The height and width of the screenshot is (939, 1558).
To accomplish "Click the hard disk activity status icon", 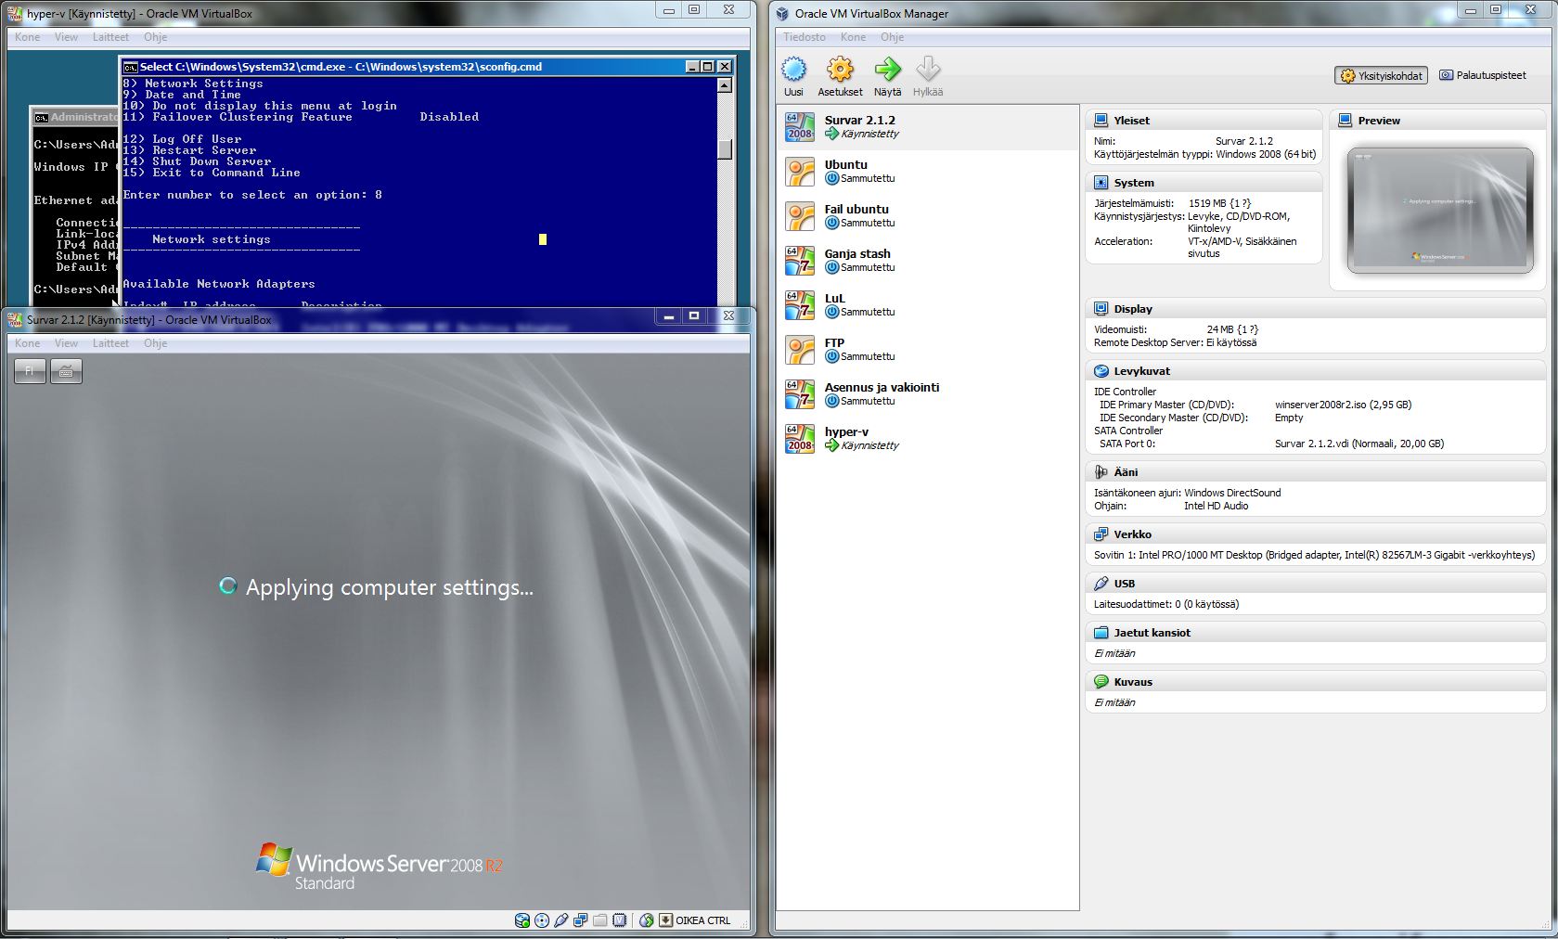I will tap(522, 920).
